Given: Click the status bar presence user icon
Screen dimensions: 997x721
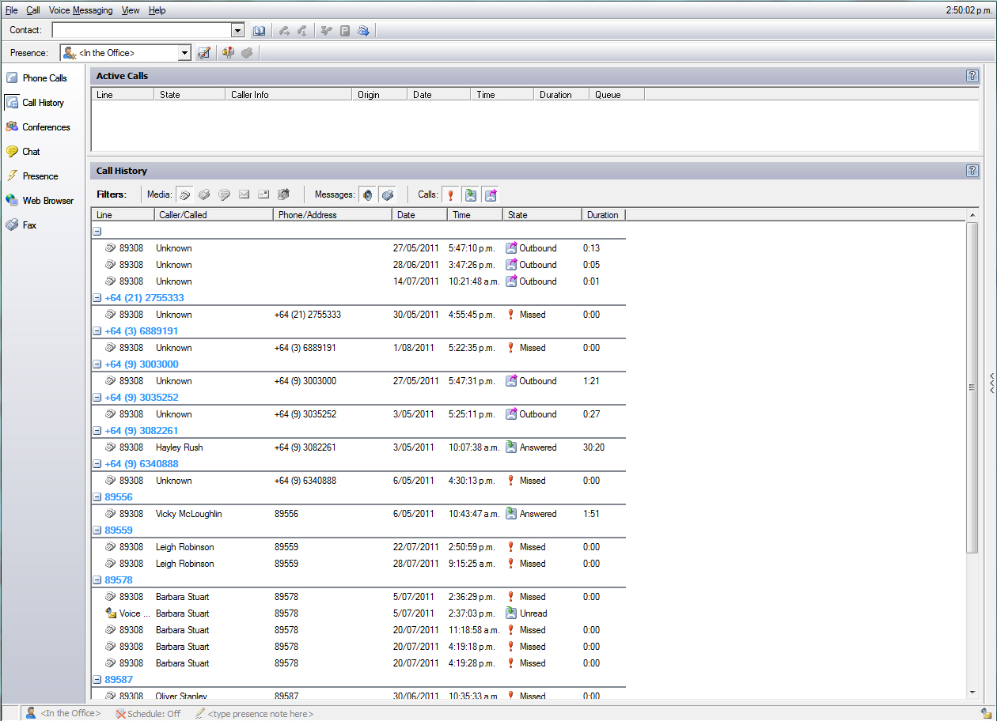Looking at the screenshot, I should click(x=31, y=713).
